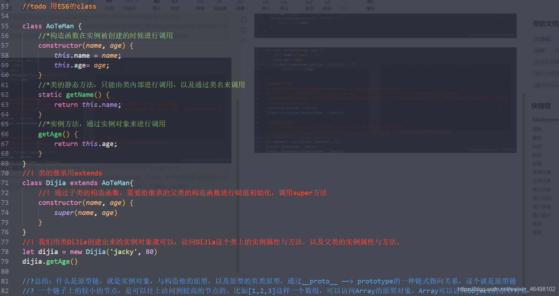Click 替换 in the shortcut list
Image resolution: width=559 pixels, height=296 pixels.
[x=537, y=232]
